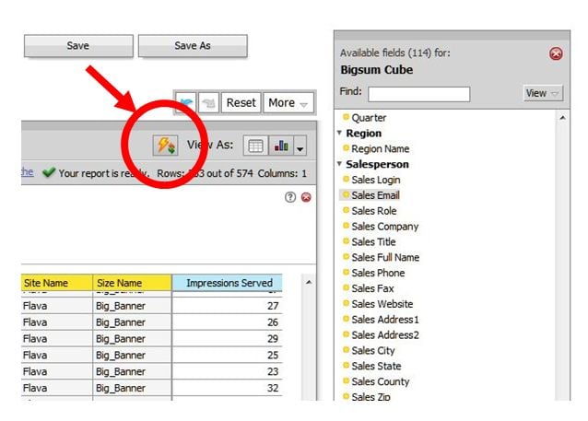The height and width of the screenshot is (421, 588).
Task: Select the Sales Email field
Action: [x=375, y=195]
